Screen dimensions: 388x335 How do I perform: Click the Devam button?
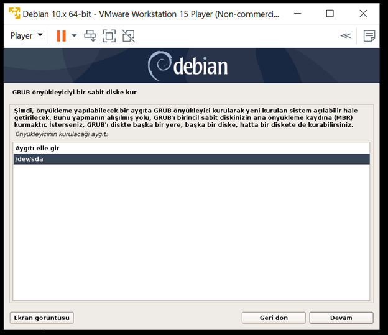[x=341, y=318]
